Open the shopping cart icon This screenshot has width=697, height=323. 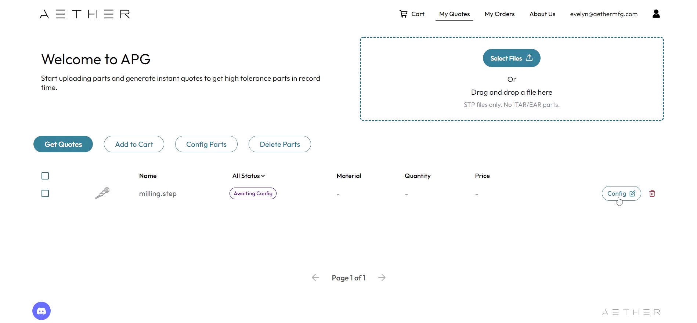point(403,14)
